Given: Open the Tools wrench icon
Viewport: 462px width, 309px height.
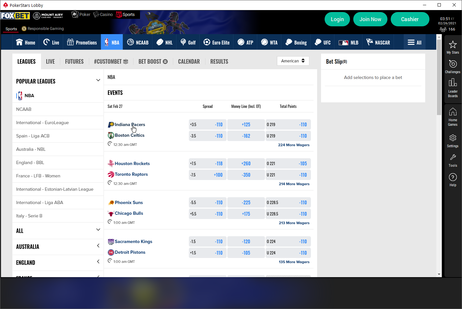Looking at the screenshot, I should 453,158.
